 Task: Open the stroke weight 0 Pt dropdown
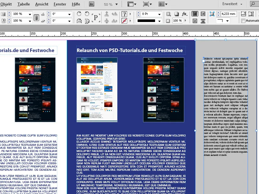click(159, 14)
